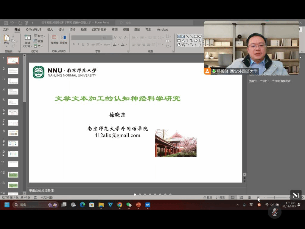
Task: Select slide 6 thumbnail in the panel
Action: 13,112
